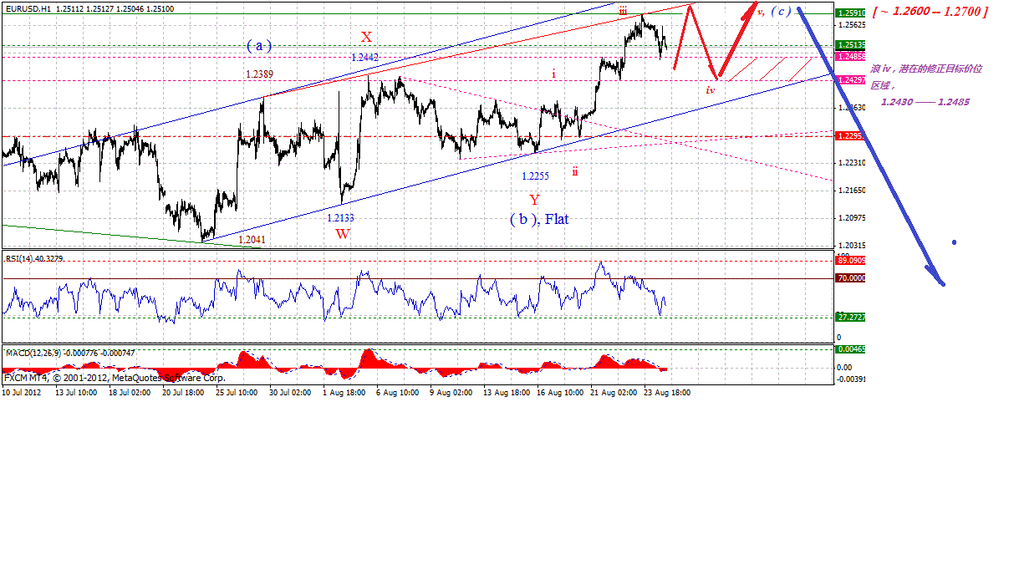Click the -0.00391 MACD axis value
Image resolution: width=1014 pixels, height=580 pixels.
pyautogui.click(x=850, y=379)
